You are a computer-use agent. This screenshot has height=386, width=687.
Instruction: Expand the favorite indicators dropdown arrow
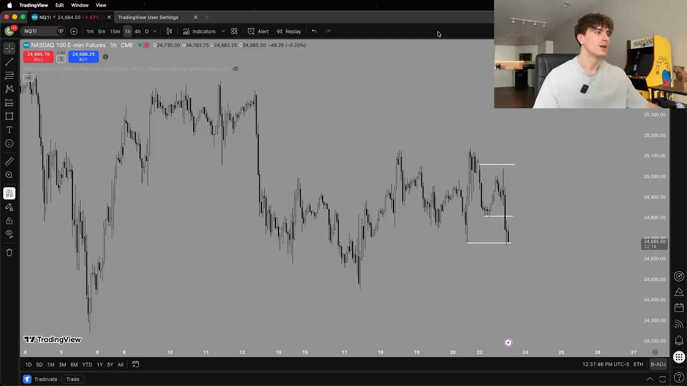223,31
